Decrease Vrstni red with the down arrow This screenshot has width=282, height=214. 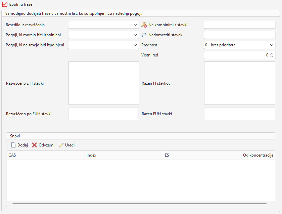click(x=272, y=56)
